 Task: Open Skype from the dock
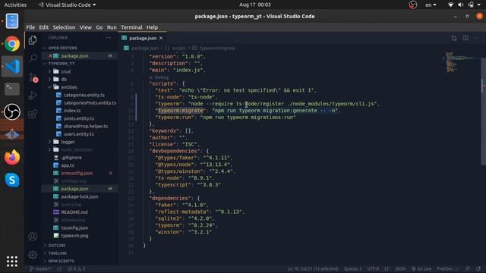(12, 180)
